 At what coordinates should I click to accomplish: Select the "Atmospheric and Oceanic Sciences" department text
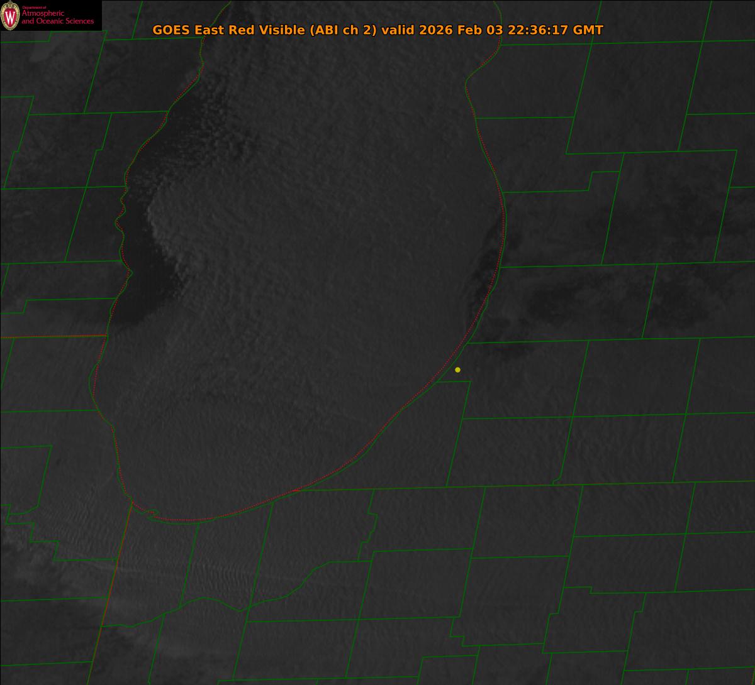click(x=57, y=18)
